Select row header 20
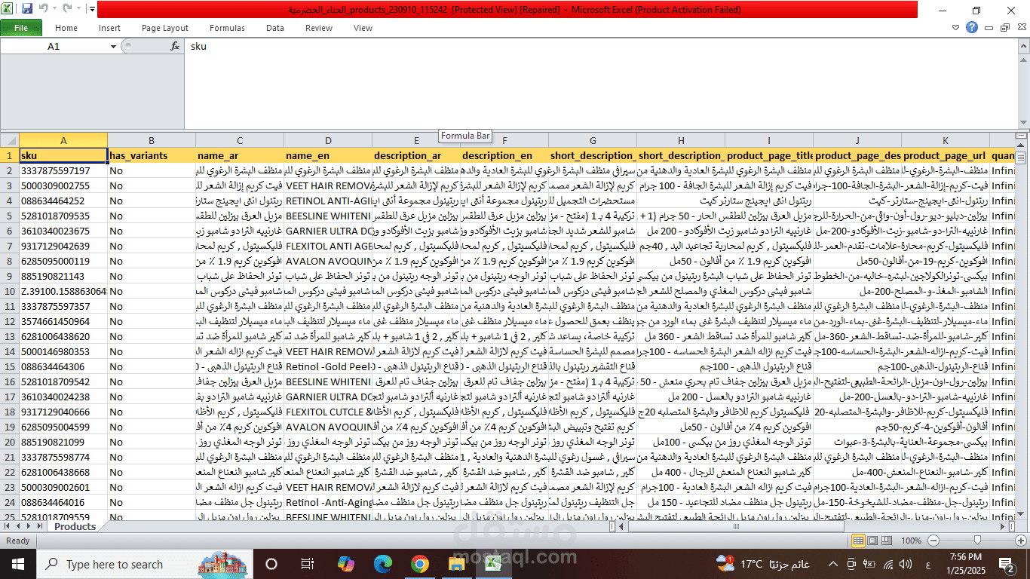 [x=10, y=442]
